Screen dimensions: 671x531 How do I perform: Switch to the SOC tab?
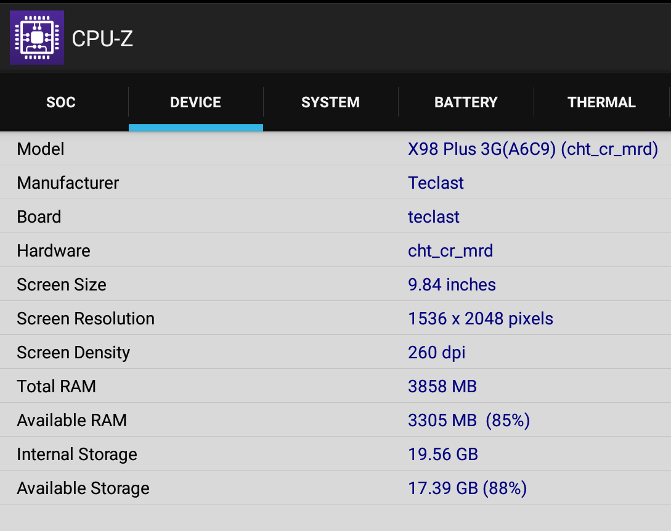(x=61, y=102)
